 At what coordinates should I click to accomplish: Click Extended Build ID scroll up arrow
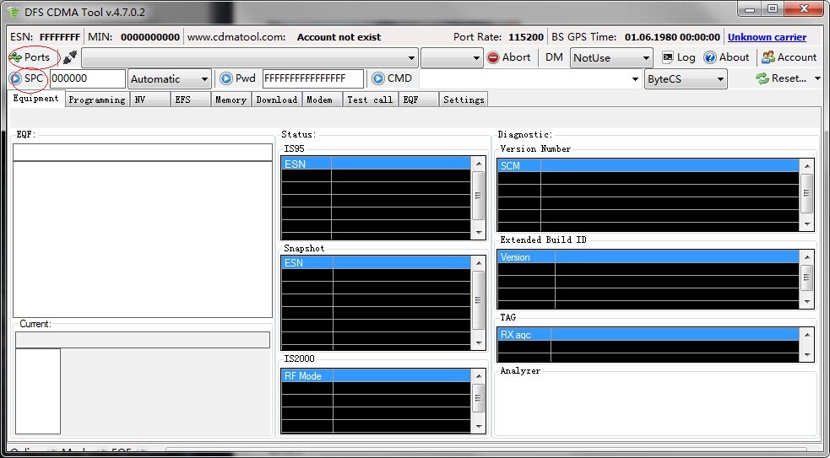pos(807,257)
